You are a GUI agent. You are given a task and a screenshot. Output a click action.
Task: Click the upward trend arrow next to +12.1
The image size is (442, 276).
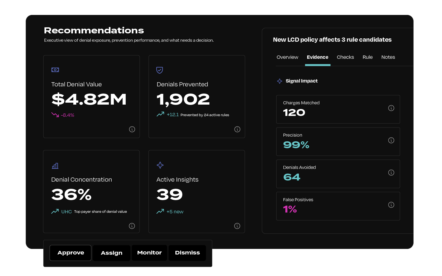click(x=160, y=114)
